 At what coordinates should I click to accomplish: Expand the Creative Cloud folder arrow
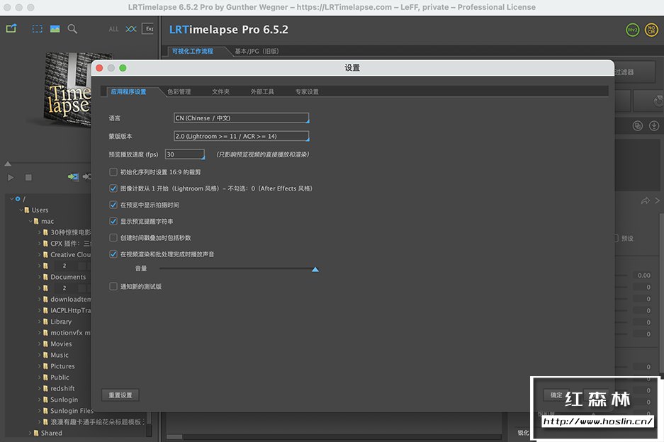pos(40,254)
